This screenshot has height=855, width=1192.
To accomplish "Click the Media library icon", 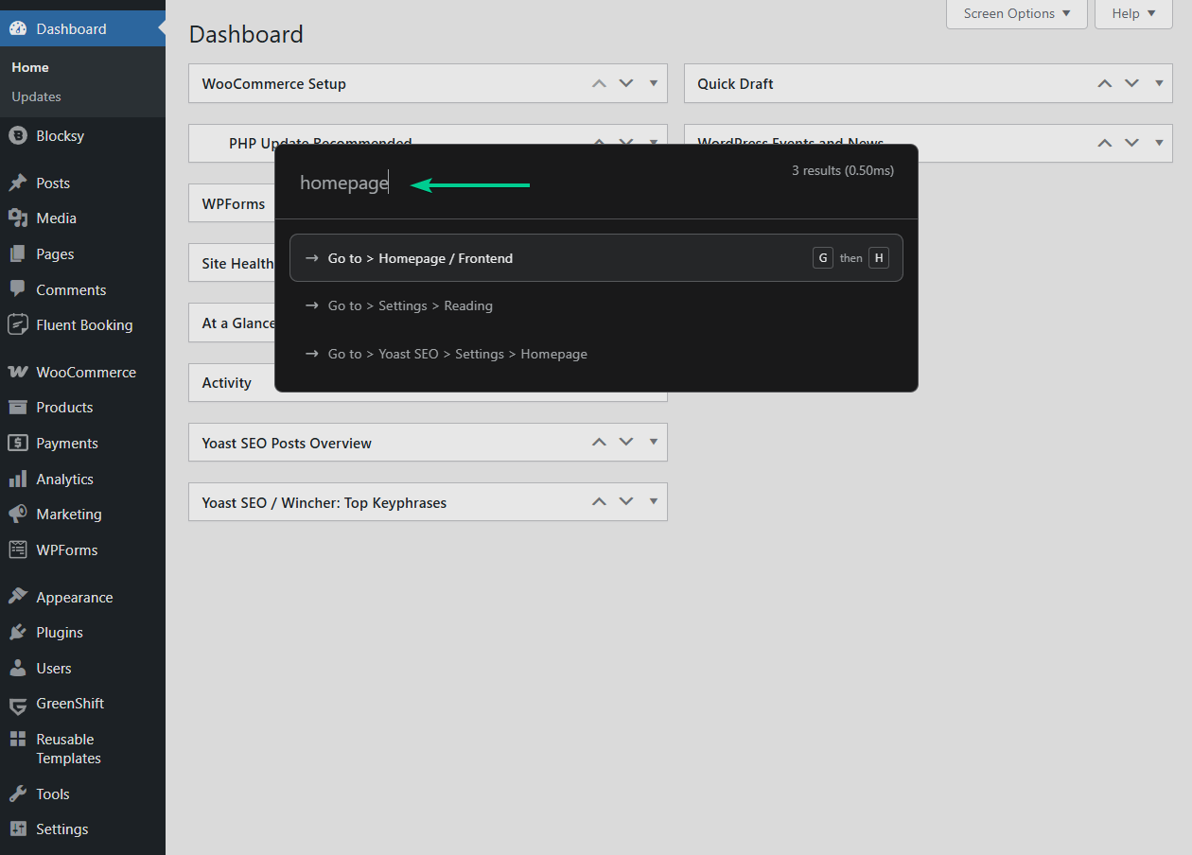I will [x=17, y=218].
